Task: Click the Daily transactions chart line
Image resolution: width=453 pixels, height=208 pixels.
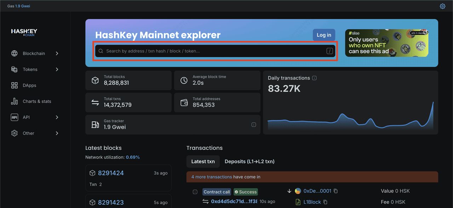Action: tap(342, 115)
